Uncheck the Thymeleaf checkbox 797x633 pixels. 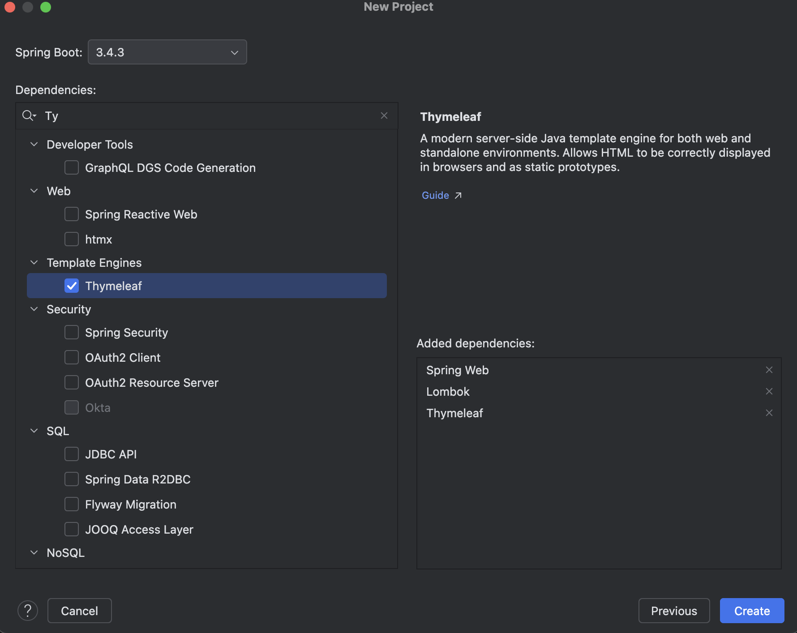coord(72,286)
